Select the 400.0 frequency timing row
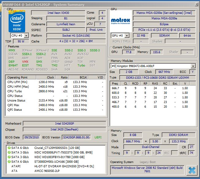 pyautogui.click(x=153, y=107)
